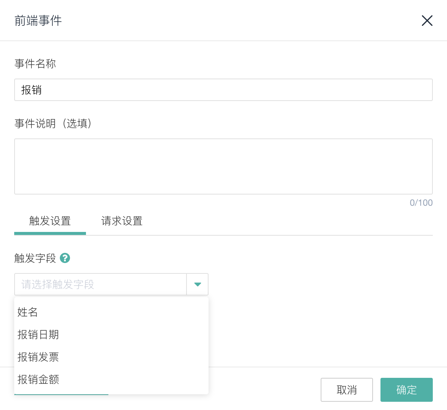This screenshot has width=447, height=410.
Task: Click into the 事件说明 text area
Action: click(x=223, y=166)
